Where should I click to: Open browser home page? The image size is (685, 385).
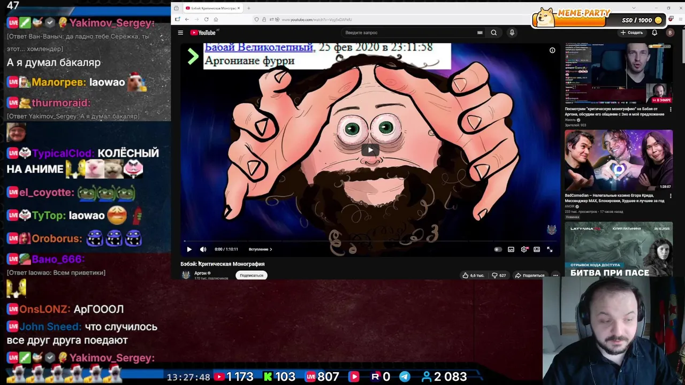(216, 19)
